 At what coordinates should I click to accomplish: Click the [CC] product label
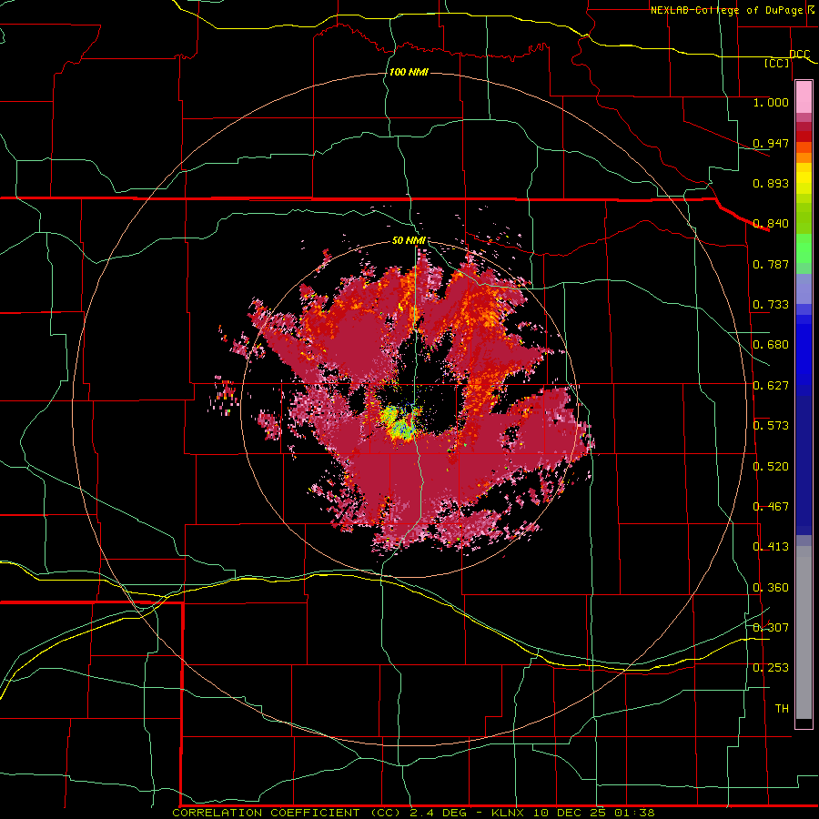tap(777, 64)
